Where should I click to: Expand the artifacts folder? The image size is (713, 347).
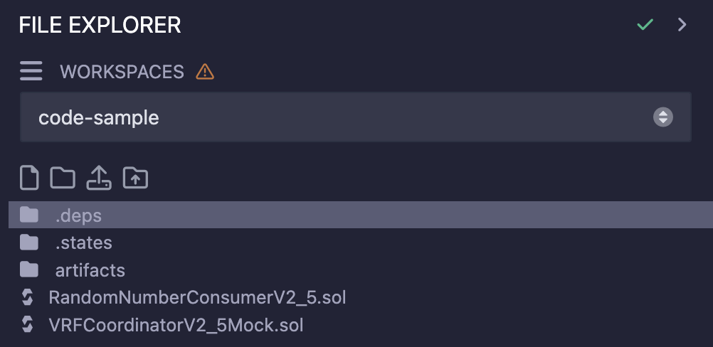click(90, 270)
